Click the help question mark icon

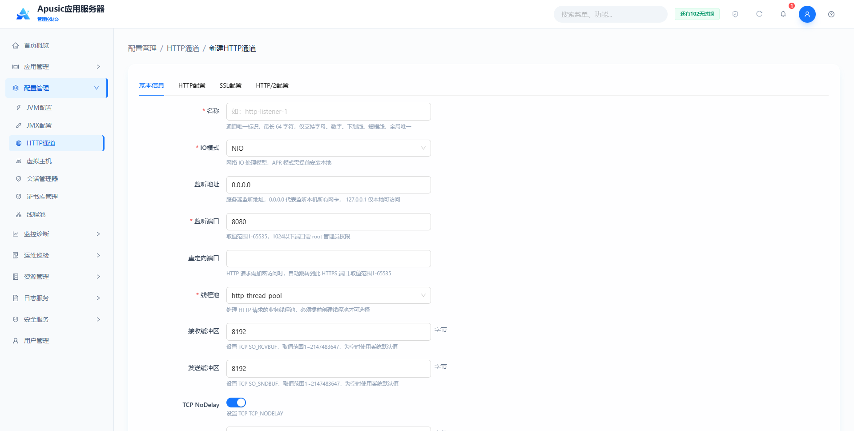click(831, 14)
